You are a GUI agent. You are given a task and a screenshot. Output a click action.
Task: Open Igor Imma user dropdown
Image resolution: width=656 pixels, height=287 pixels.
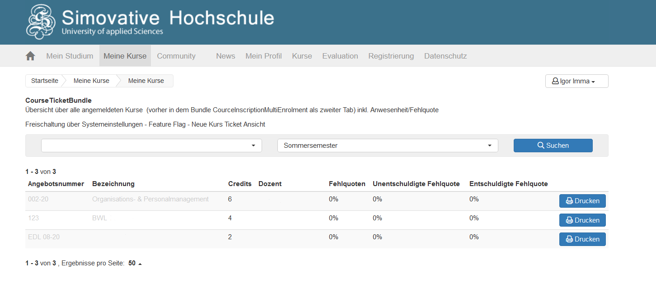point(577,81)
